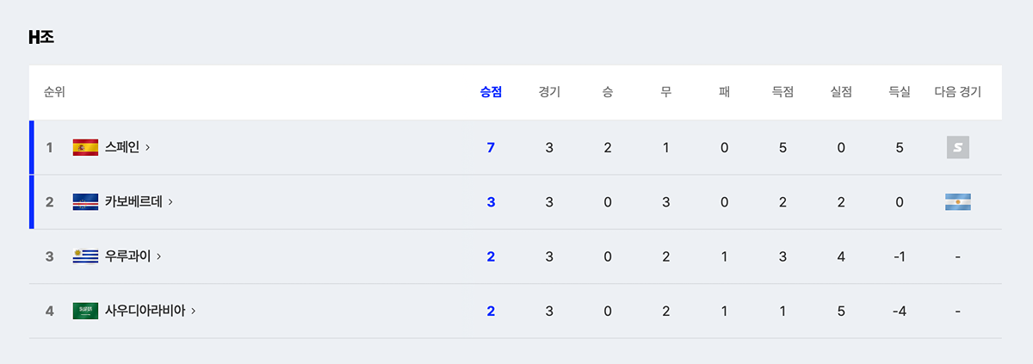1033x364 pixels.
Task: Click the Cape Verde flag icon
Action: tap(85, 202)
